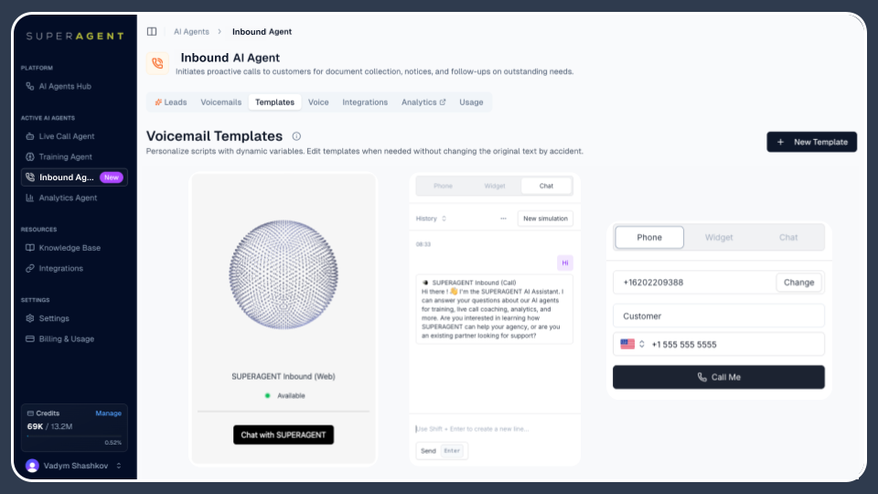Open Analytics Agent in sidebar

pyautogui.click(x=67, y=198)
